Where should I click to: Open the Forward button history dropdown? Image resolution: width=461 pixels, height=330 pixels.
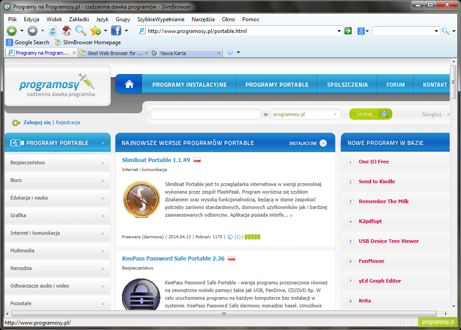(42, 31)
